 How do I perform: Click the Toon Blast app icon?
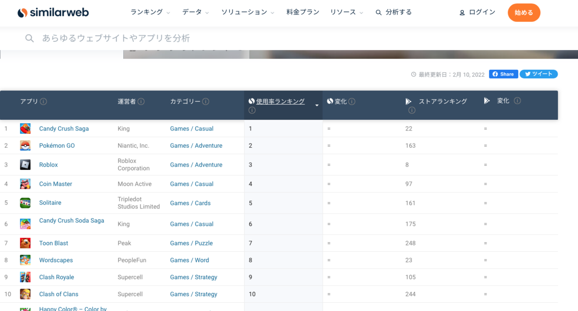(25, 243)
